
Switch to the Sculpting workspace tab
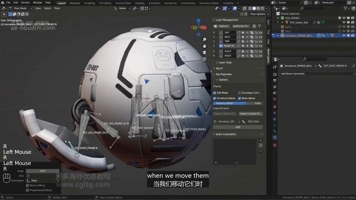click(90, 3)
